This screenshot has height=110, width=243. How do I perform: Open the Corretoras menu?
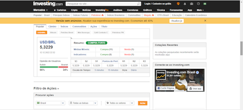[132, 10]
